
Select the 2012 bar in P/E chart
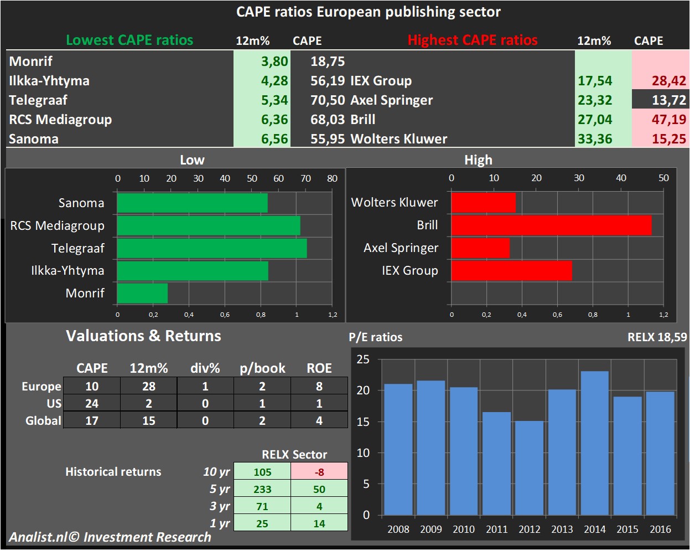529,468
